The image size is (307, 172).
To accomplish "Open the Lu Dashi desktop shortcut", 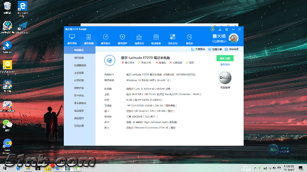I will tap(7, 86).
